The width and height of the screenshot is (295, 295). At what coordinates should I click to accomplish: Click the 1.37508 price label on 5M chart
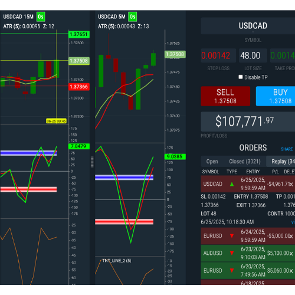click(175, 54)
